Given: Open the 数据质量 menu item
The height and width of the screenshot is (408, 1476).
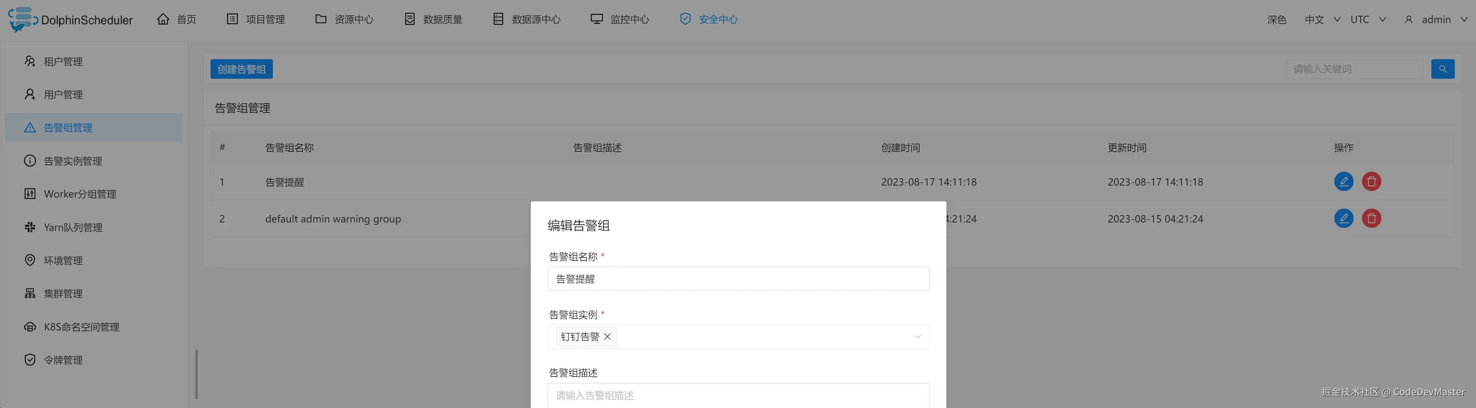Looking at the screenshot, I should [441, 19].
